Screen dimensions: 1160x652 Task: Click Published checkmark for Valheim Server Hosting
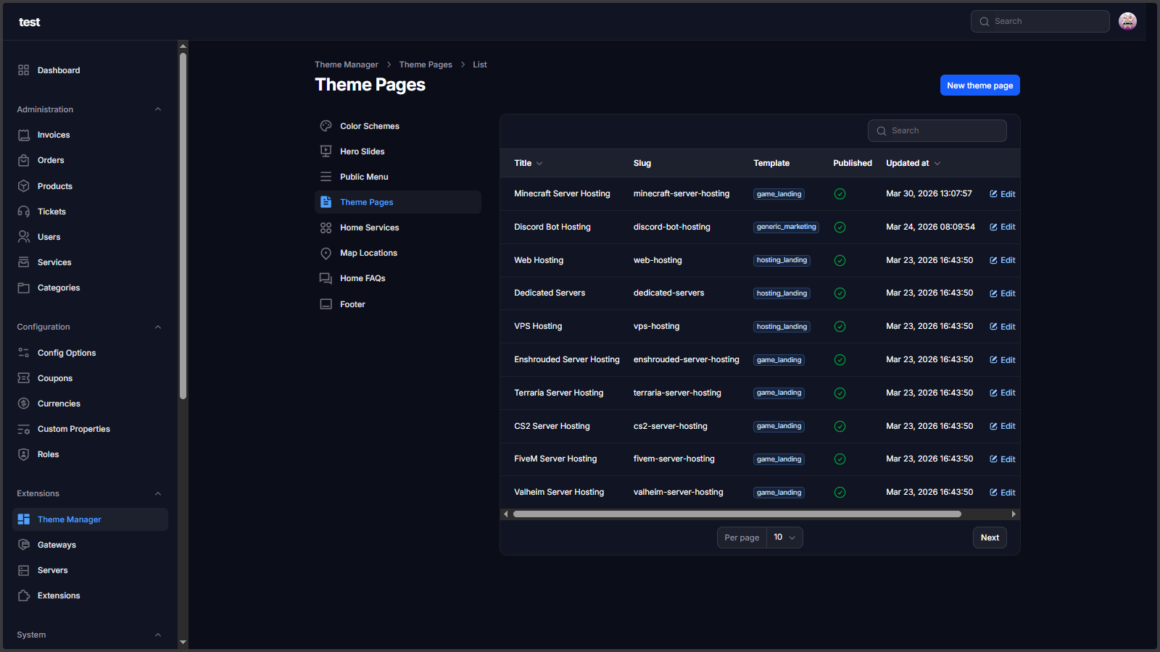[x=840, y=493]
